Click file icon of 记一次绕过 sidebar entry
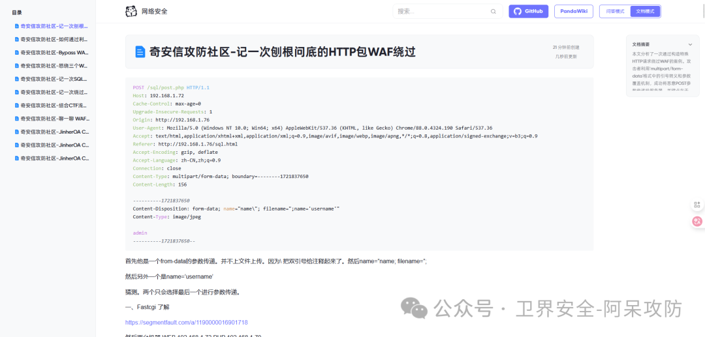 [16, 93]
